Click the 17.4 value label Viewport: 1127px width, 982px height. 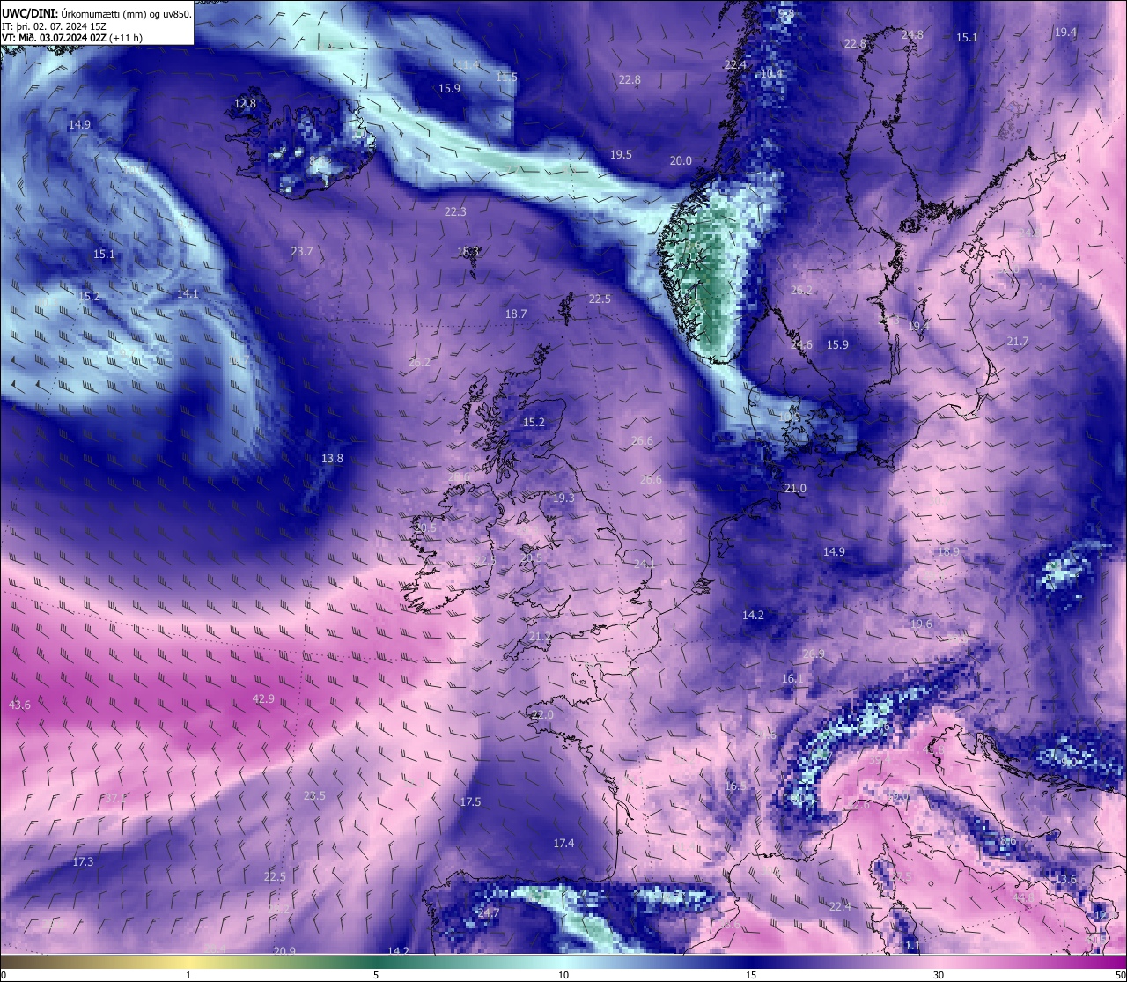(x=563, y=844)
